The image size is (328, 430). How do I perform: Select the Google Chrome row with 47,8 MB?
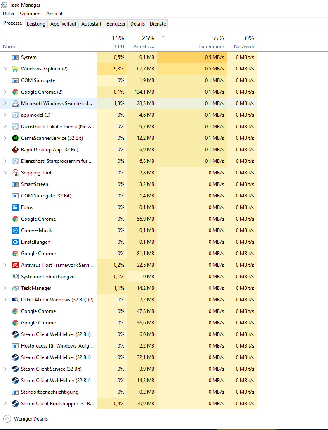pos(128,311)
